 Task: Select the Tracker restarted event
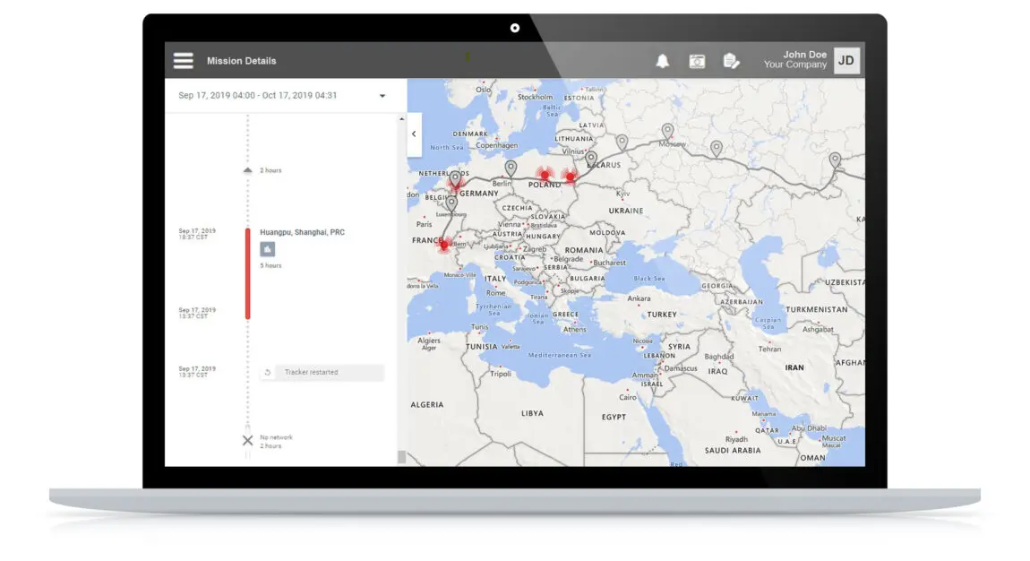[x=322, y=373]
